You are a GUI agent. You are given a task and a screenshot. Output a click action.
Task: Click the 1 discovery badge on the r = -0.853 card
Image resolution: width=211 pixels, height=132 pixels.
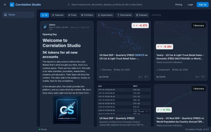[x=199, y=26]
